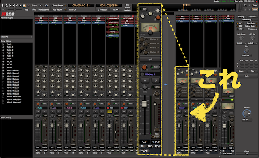Click the detach window icon beside Editor
This screenshot has width=259, height=158.
[246, 5]
